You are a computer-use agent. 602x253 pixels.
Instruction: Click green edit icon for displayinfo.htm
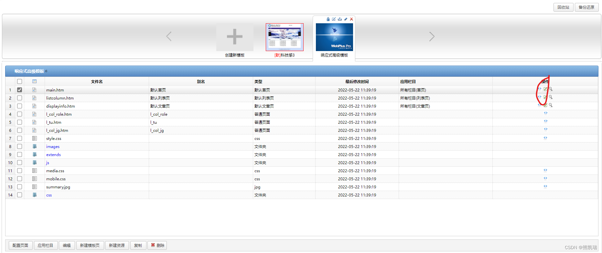545,105
